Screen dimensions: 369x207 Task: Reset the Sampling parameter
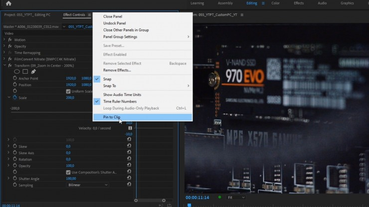[129, 184]
